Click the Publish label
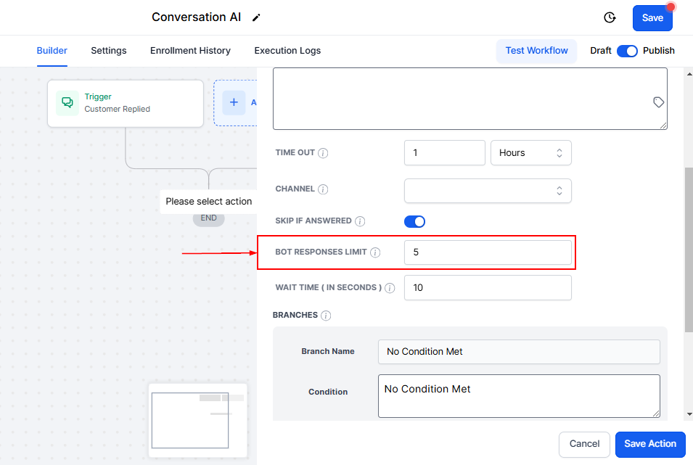The height and width of the screenshot is (465, 693). 658,51
